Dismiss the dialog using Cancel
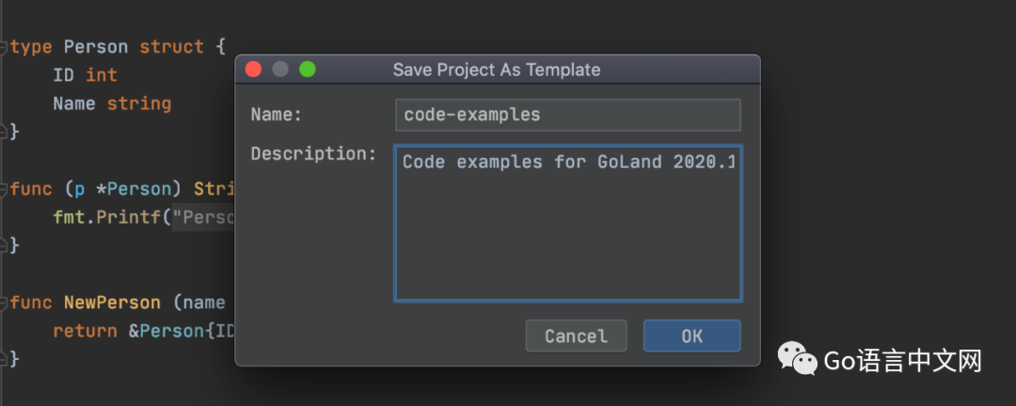1016x406 pixels. click(x=576, y=336)
